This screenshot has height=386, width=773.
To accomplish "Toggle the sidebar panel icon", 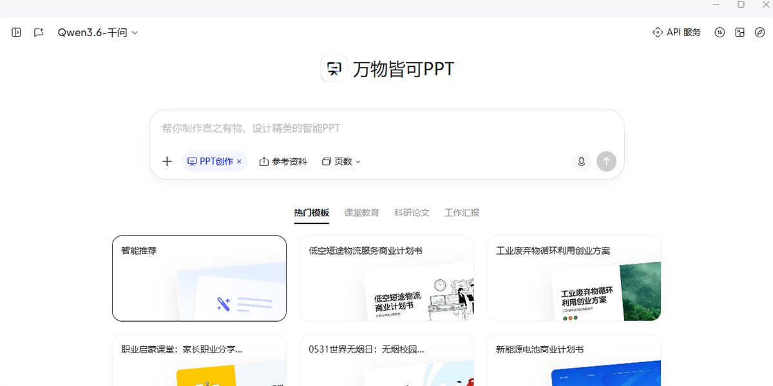I will 17,32.
